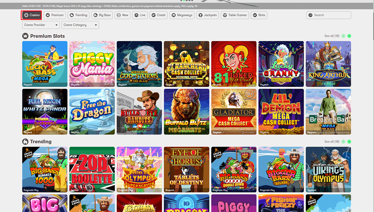
Task: Open the Big Bass tab
Action: pyautogui.click(x=102, y=15)
